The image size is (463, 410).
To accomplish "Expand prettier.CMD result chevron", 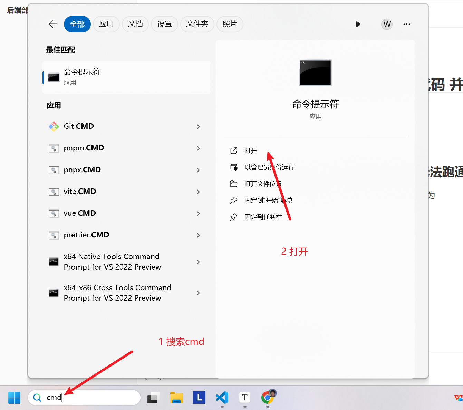I will pyautogui.click(x=198, y=235).
